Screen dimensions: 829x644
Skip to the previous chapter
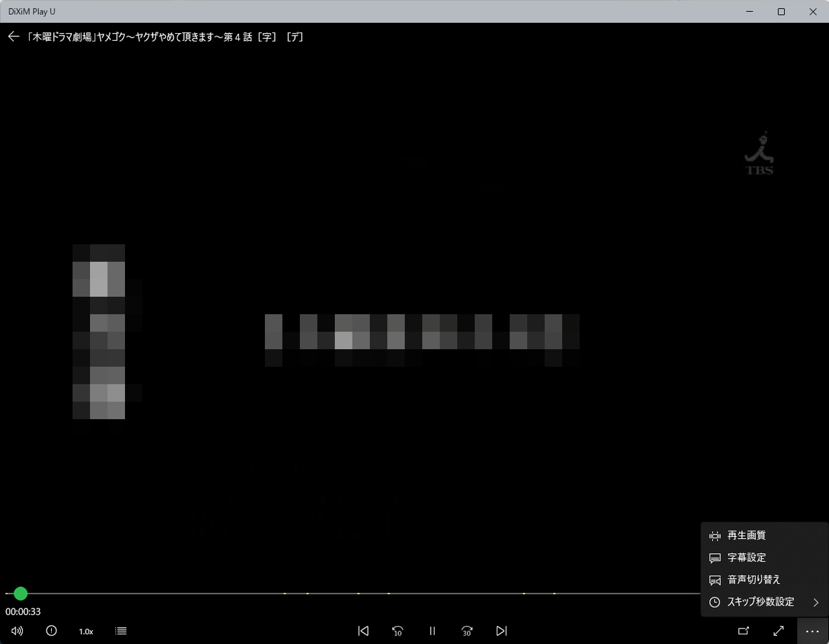(x=363, y=631)
